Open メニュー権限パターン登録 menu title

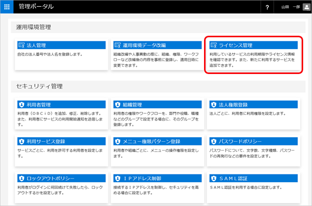pos(152,141)
